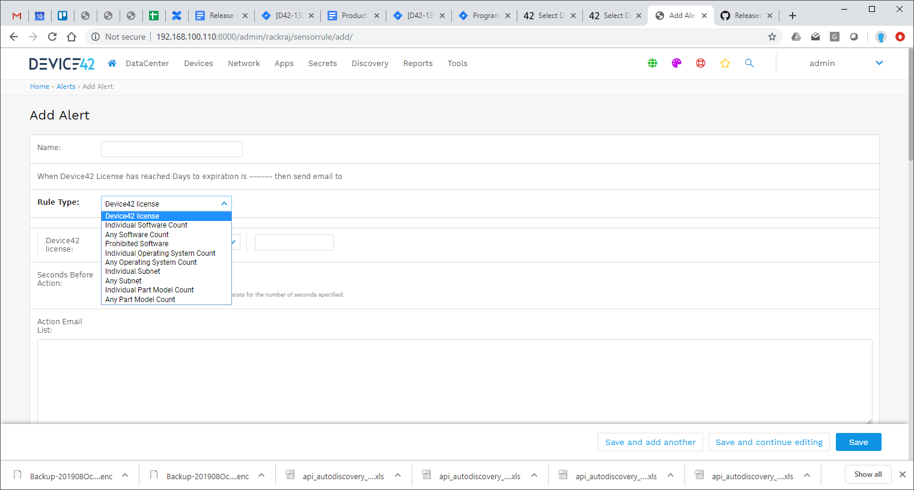This screenshot has width=914, height=490.
Task: Bookmark this page via the address bar star
Action: [772, 36]
